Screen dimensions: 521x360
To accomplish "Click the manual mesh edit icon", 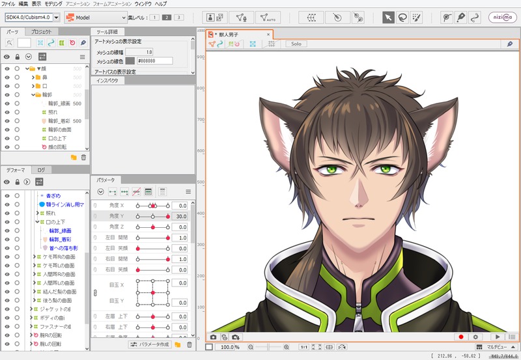I will click(242, 18).
